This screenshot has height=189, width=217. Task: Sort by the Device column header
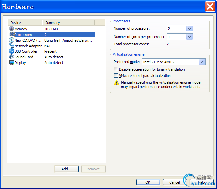(25, 23)
